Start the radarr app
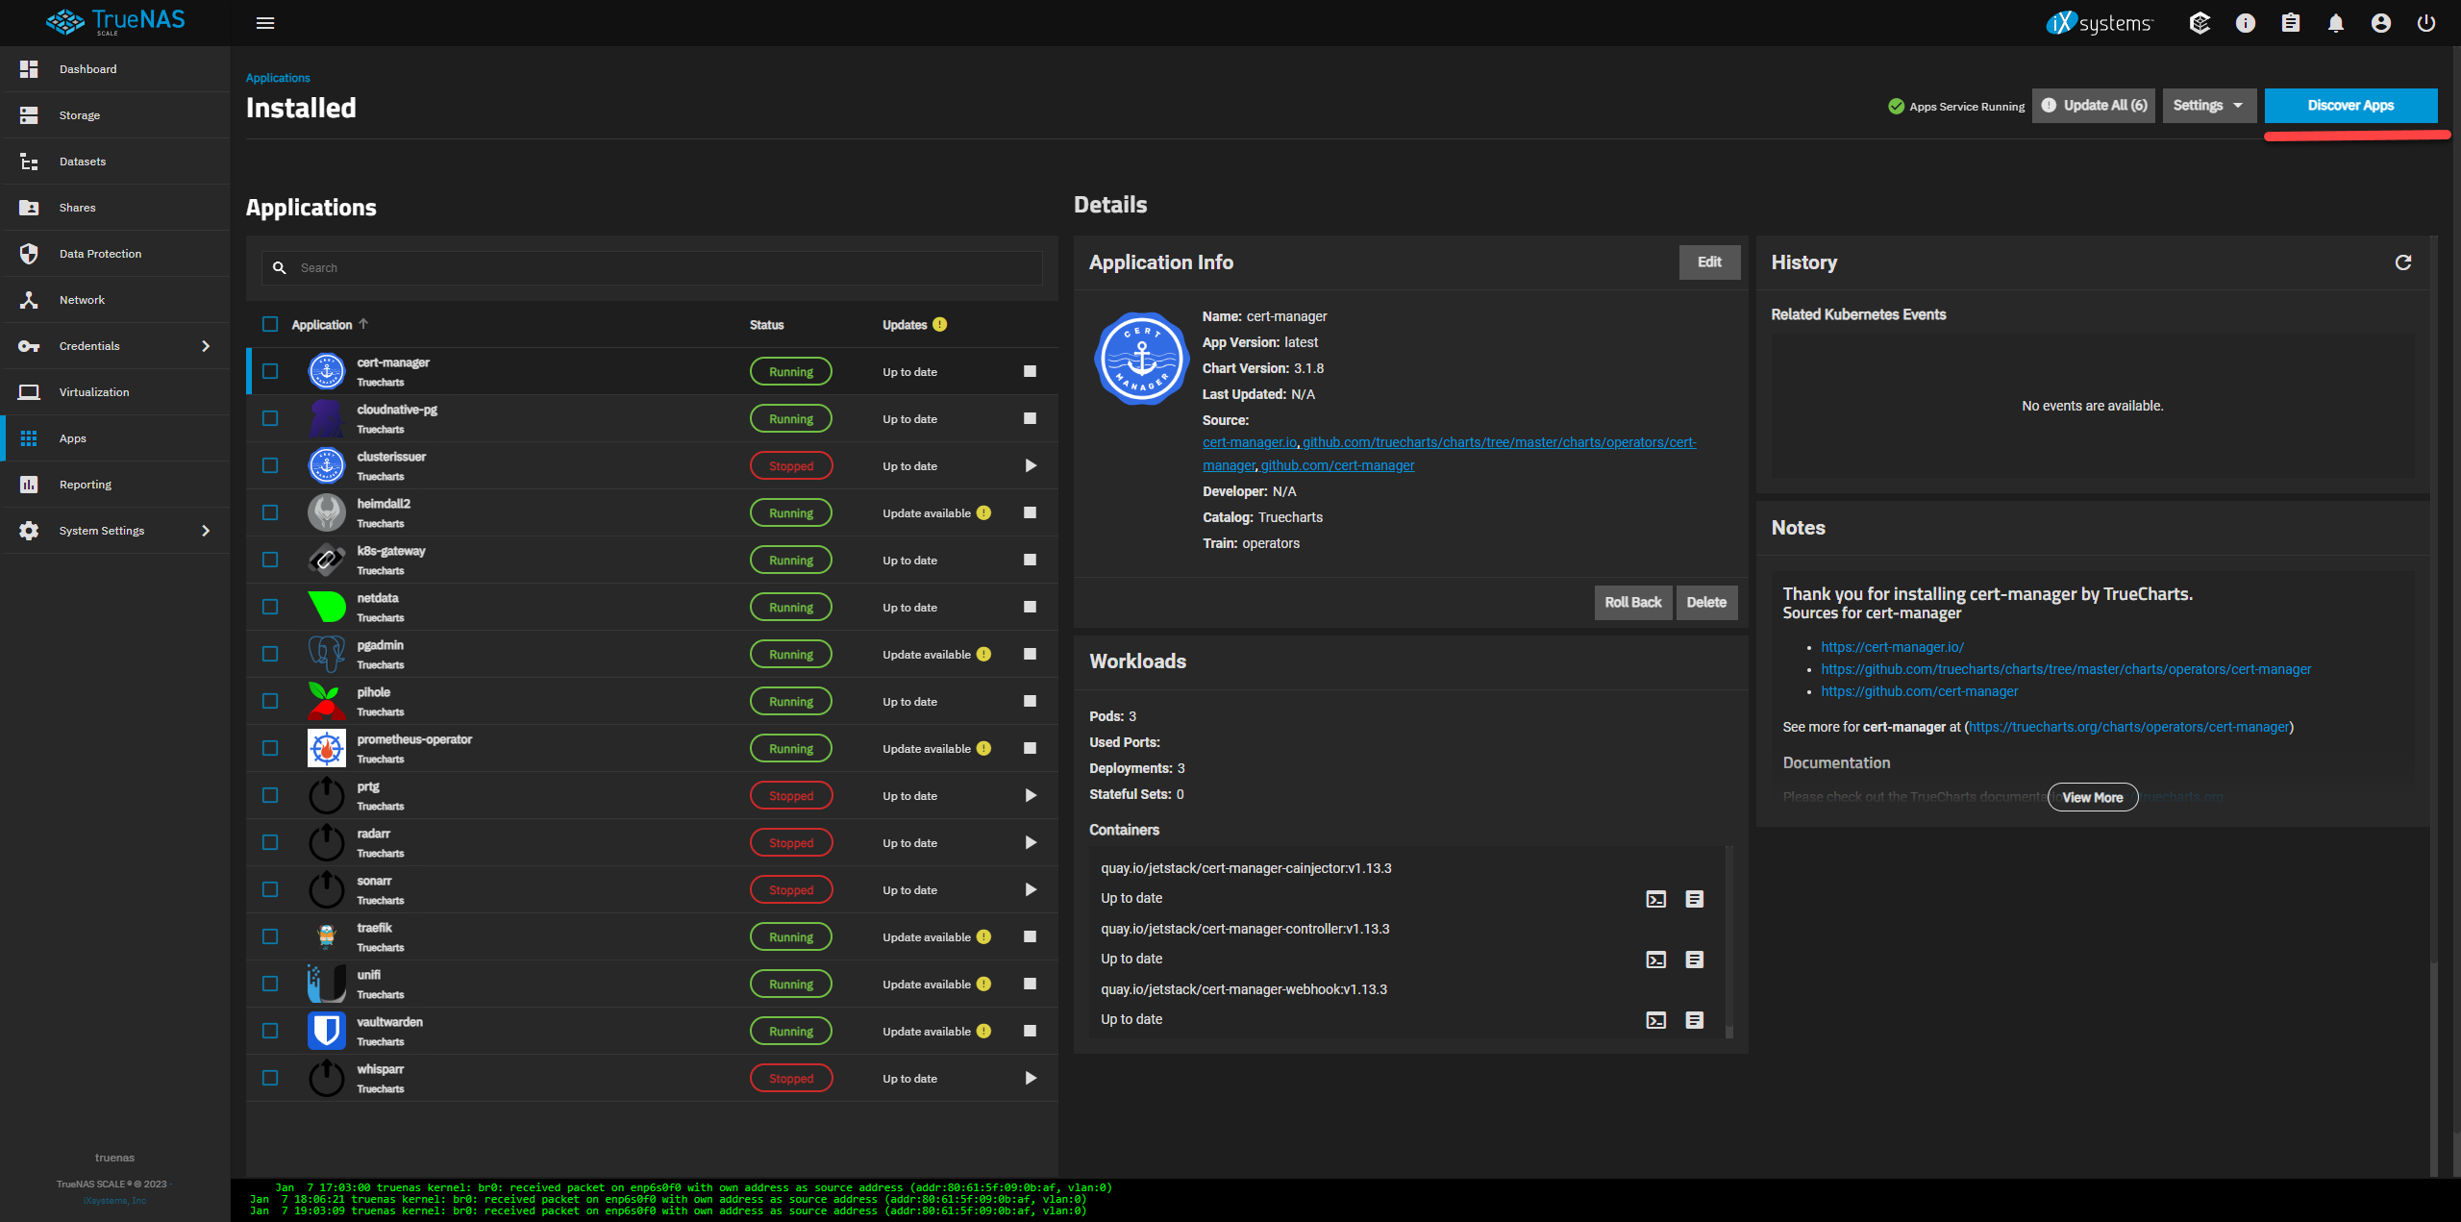The image size is (2461, 1222). [1030, 842]
